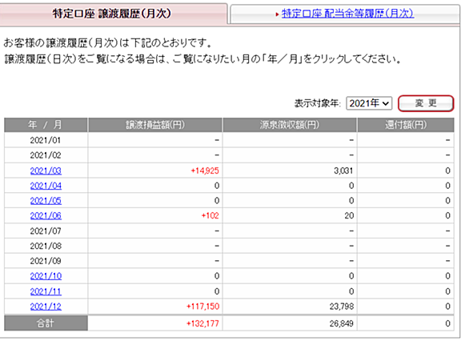Image resolution: width=469 pixels, height=341 pixels.
Task: Open daily history for 2021/11
Action: click(46, 291)
